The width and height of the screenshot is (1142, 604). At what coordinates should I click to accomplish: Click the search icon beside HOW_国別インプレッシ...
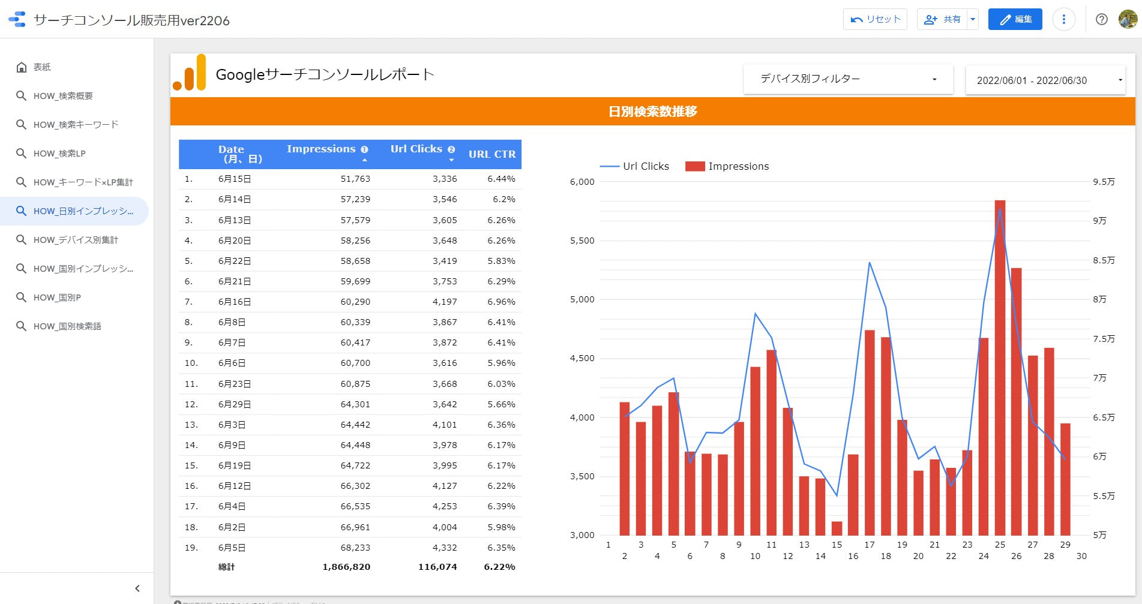pos(22,269)
